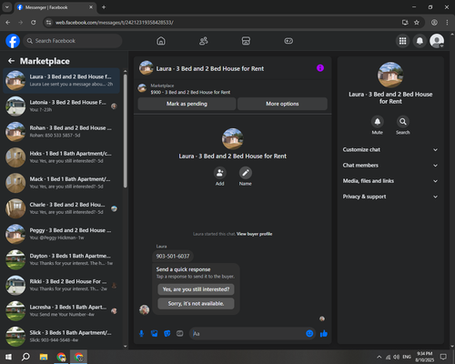455x364 pixels.
Task: Open the Marketplace icon in top navigation
Action: tap(246, 41)
